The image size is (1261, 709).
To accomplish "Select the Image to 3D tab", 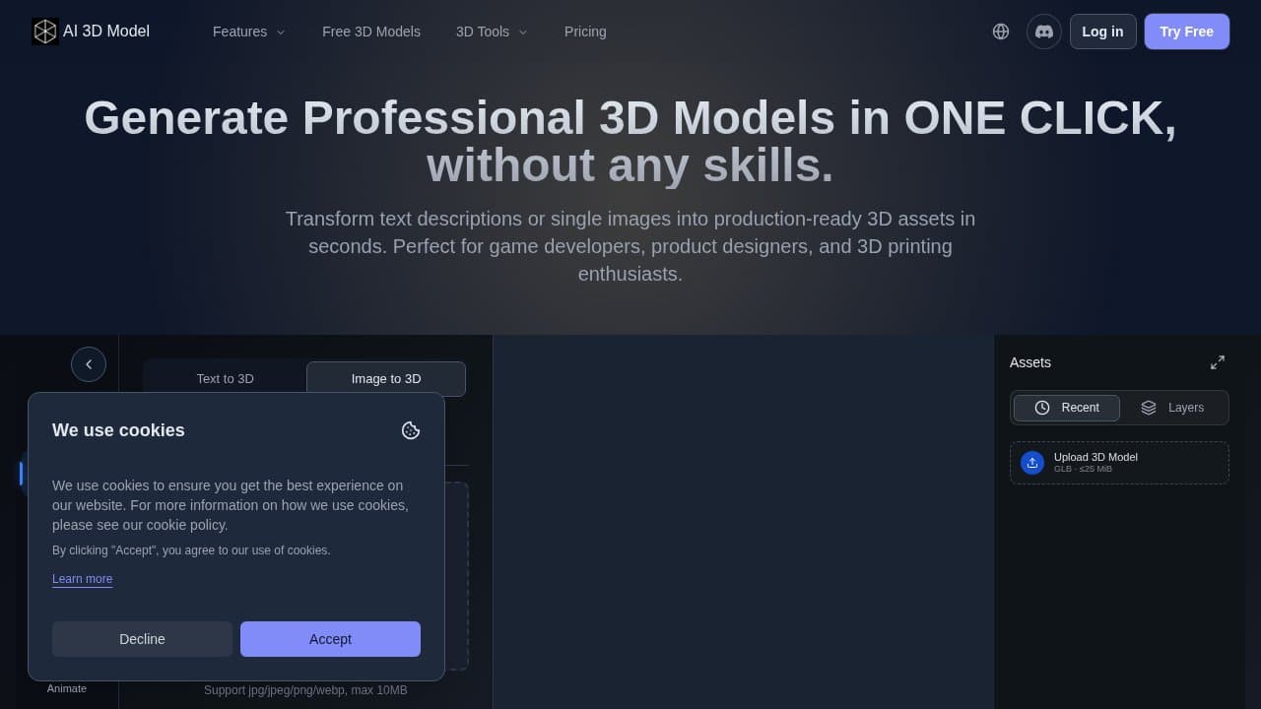I will pos(386,379).
